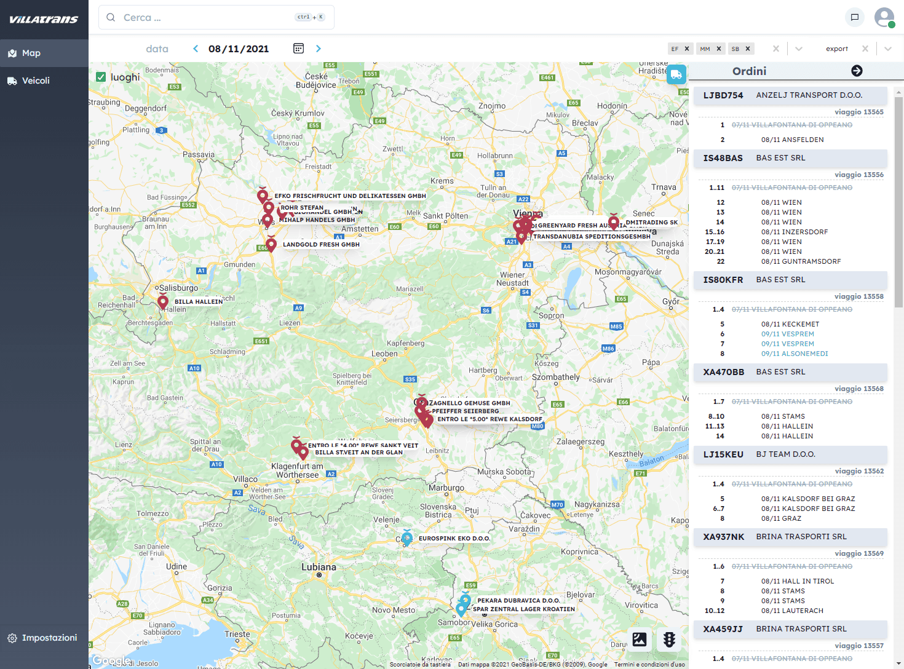Toggle the truck vehicles map button

[x=676, y=75]
